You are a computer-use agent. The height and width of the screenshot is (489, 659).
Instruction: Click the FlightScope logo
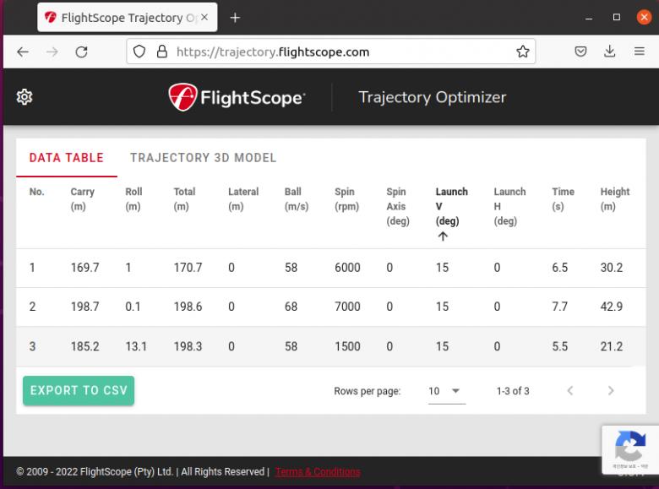point(237,97)
